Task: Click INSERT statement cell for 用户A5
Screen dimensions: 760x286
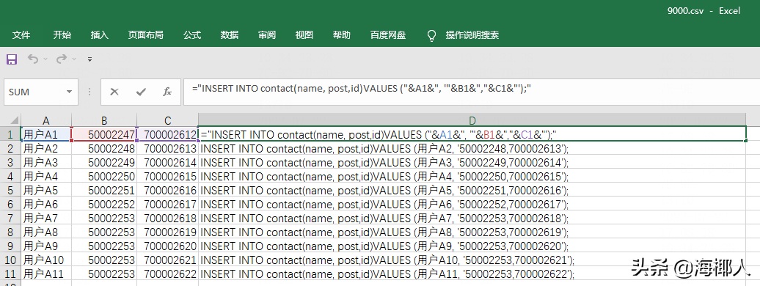Action: [472, 190]
